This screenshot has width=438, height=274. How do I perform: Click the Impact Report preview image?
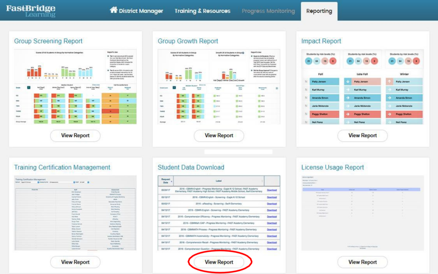(x=362, y=86)
